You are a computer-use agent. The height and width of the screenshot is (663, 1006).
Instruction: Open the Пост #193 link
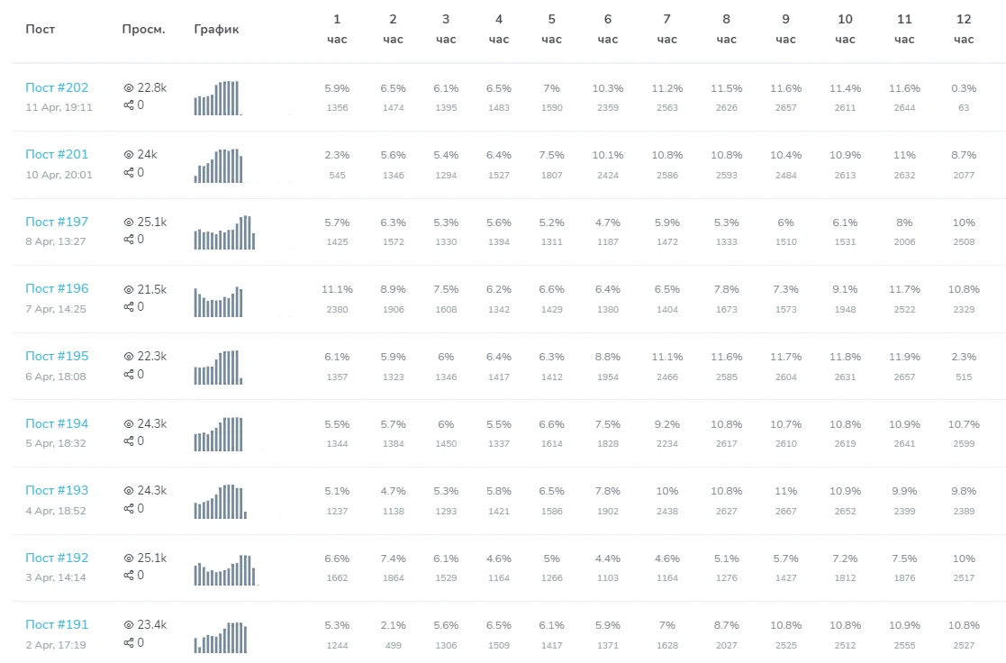pyautogui.click(x=57, y=490)
